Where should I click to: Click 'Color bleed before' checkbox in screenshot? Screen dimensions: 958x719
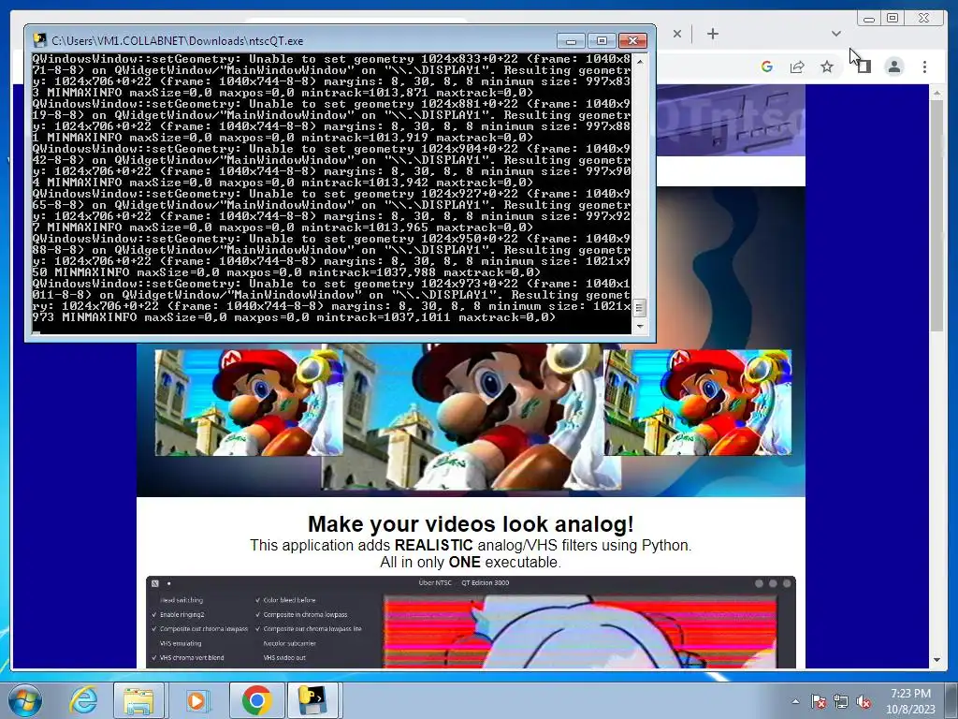pyautogui.click(x=284, y=600)
